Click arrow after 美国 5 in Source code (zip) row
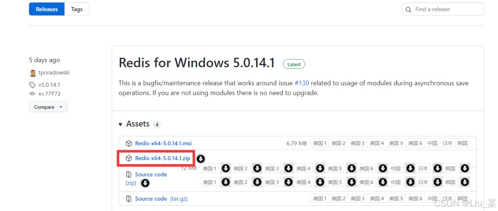 click(351, 182)
